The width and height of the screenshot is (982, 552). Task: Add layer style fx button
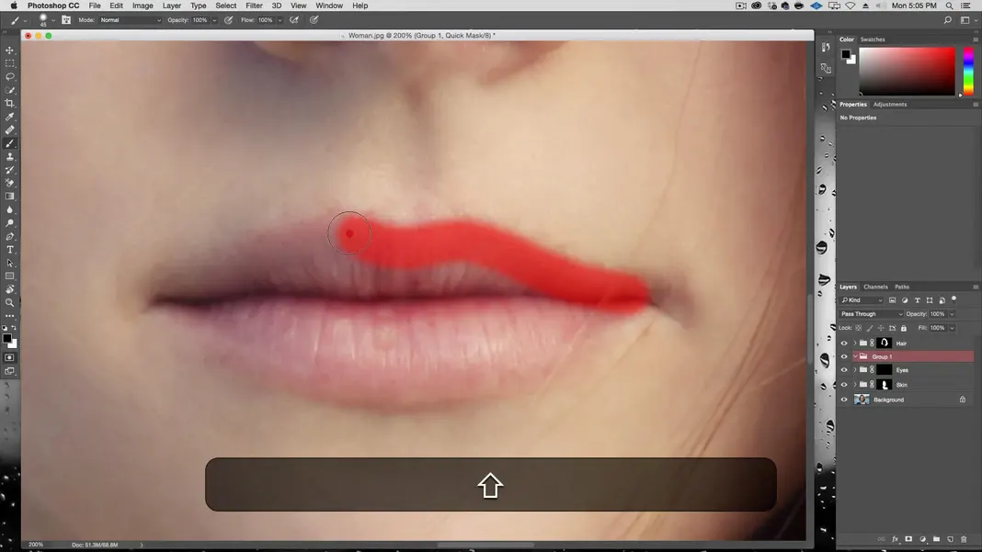tap(895, 539)
